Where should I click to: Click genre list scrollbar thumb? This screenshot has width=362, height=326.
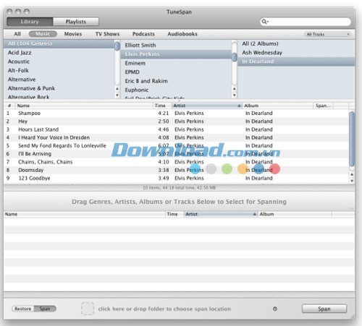click(117, 46)
